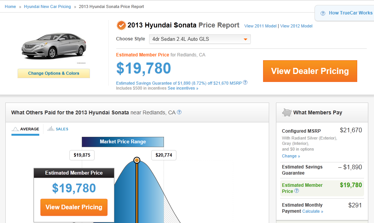
Task: Click View Dealer Pricing button in chart popup
Action: [x=74, y=207]
